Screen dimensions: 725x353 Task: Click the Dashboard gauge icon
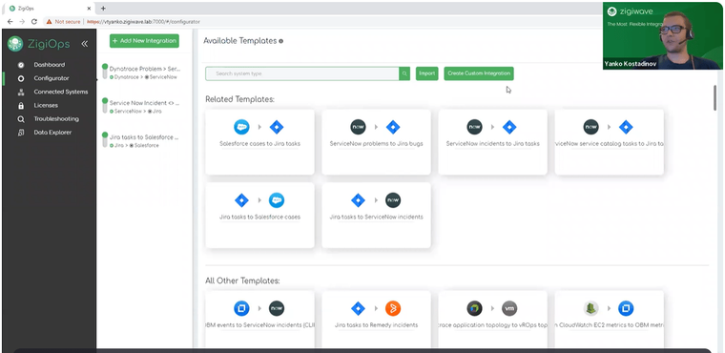[21, 65]
